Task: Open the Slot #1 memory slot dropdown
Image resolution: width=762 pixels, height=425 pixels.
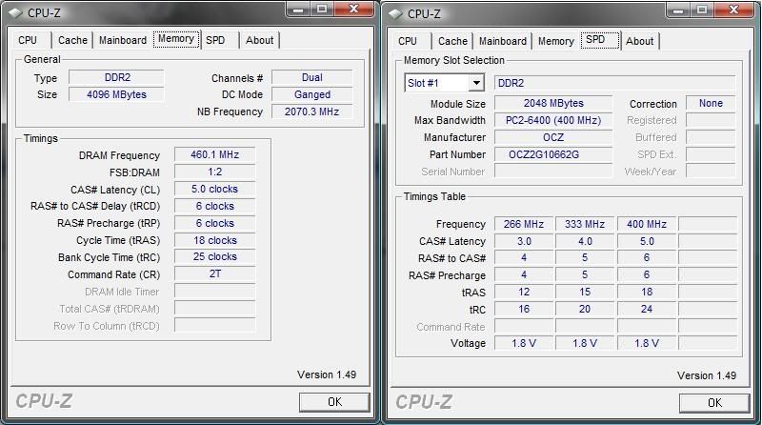Action: coord(475,83)
